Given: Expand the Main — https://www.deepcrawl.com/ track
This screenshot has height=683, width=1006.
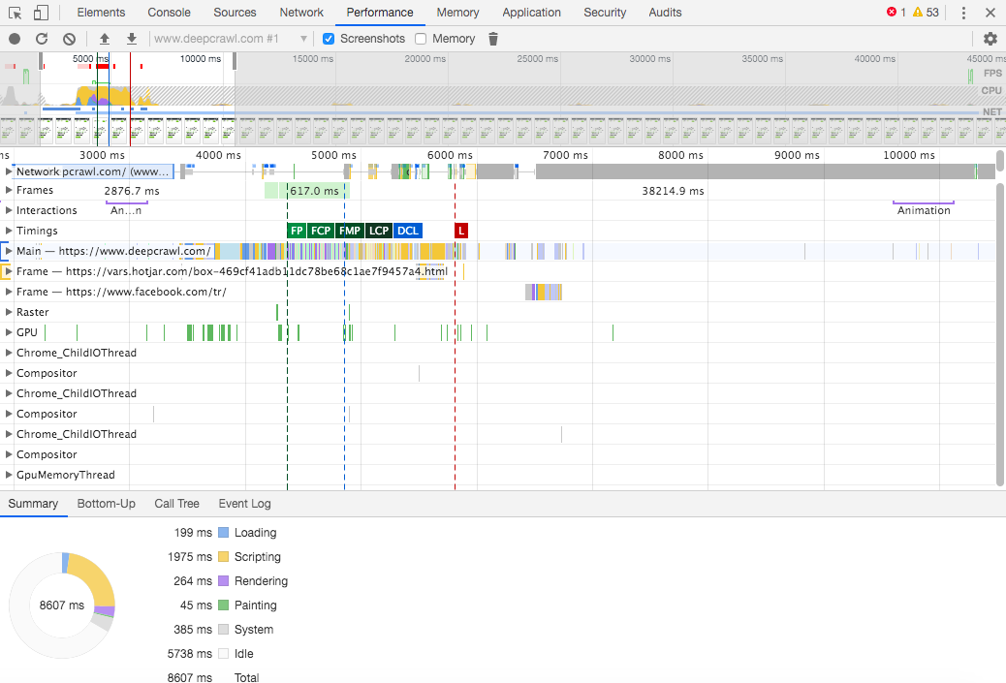Looking at the screenshot, I should pos(10,250).
